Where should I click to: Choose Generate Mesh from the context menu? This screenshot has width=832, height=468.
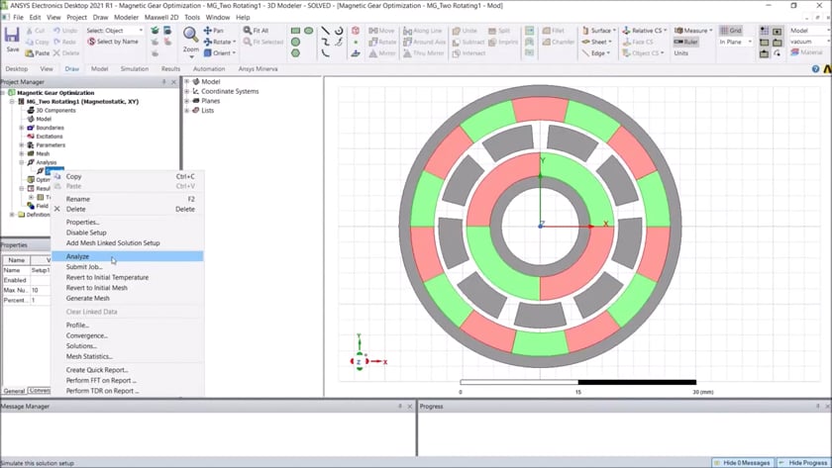coord(128,299)
